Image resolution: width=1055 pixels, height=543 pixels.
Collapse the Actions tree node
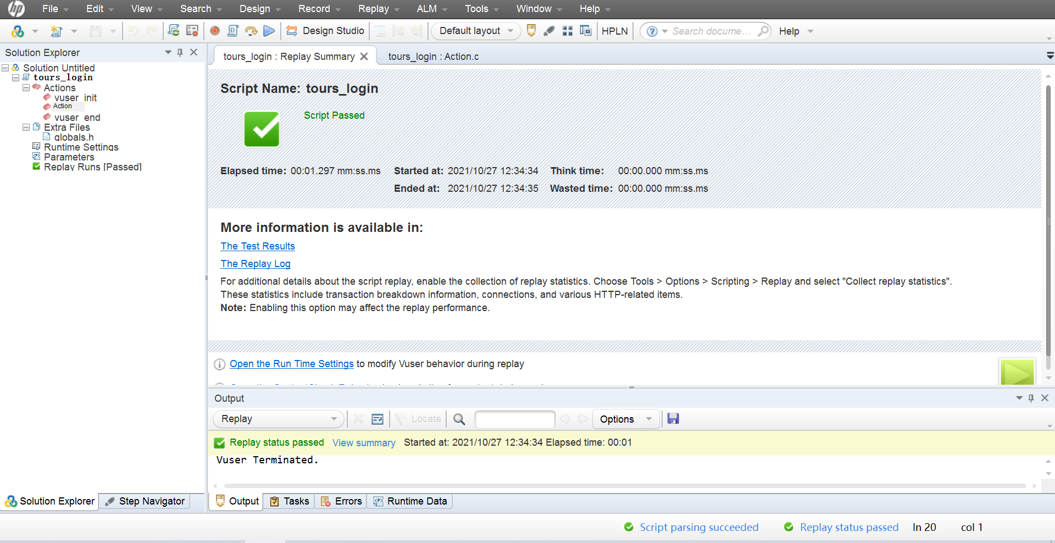(26, 87)
